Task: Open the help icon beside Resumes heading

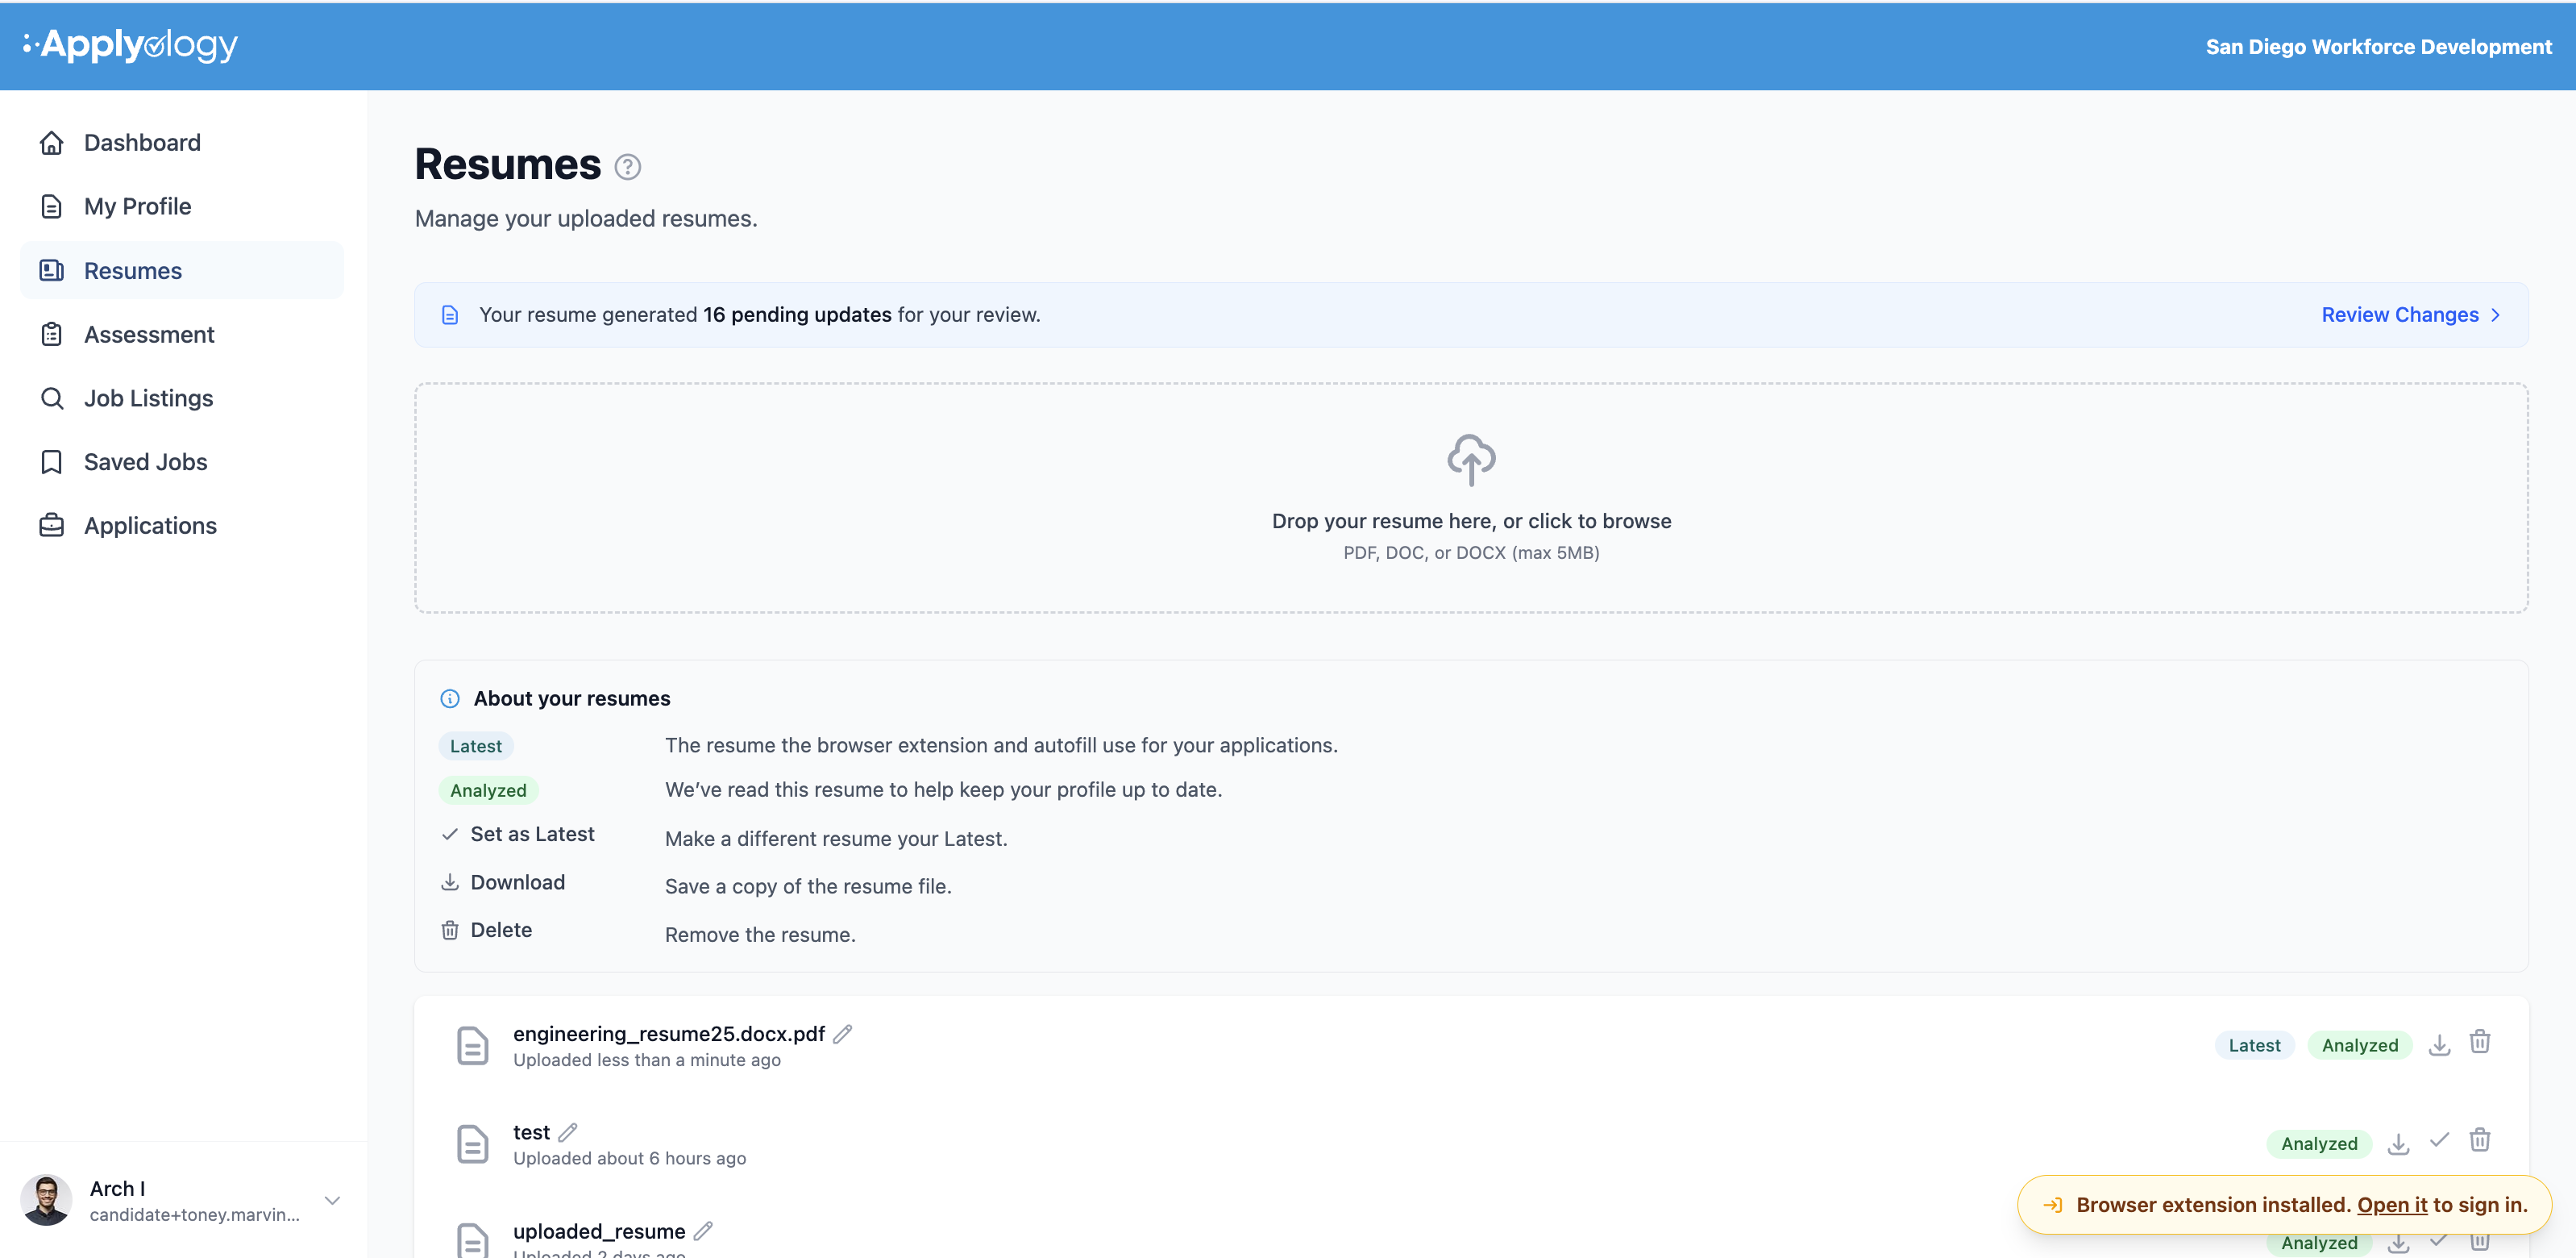Action: 627,167
